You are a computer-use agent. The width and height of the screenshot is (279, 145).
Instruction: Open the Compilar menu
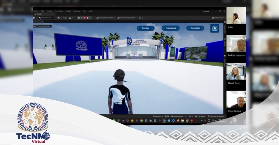point(68,11)
